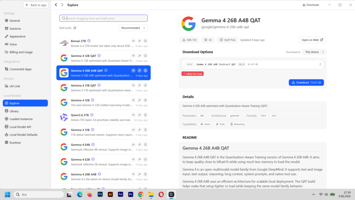Screen dimensions: 355x200
Task: Open Downloads panel
Action: click(311, 5)
